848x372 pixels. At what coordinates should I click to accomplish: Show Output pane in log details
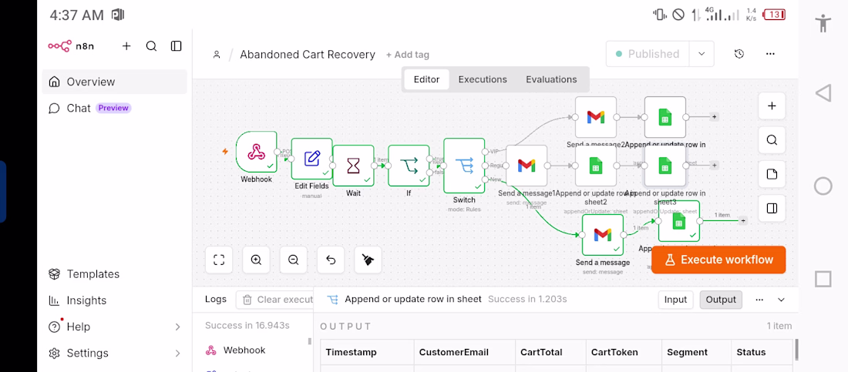click(x=721, y=300)
